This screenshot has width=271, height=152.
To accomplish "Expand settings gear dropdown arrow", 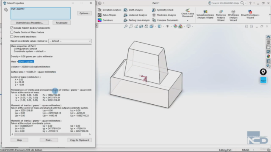I will (104, 3).
